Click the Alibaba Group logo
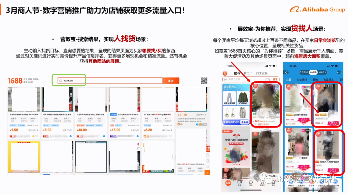 point(318,10)
